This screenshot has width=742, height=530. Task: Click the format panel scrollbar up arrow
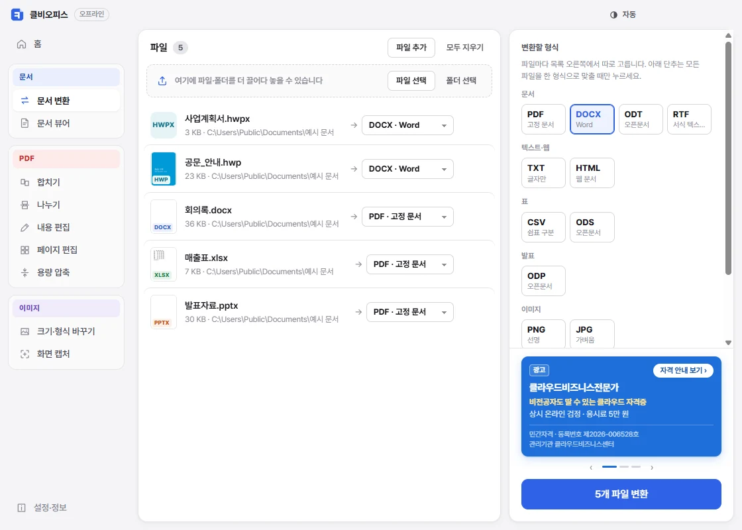[x=728, y=36]
